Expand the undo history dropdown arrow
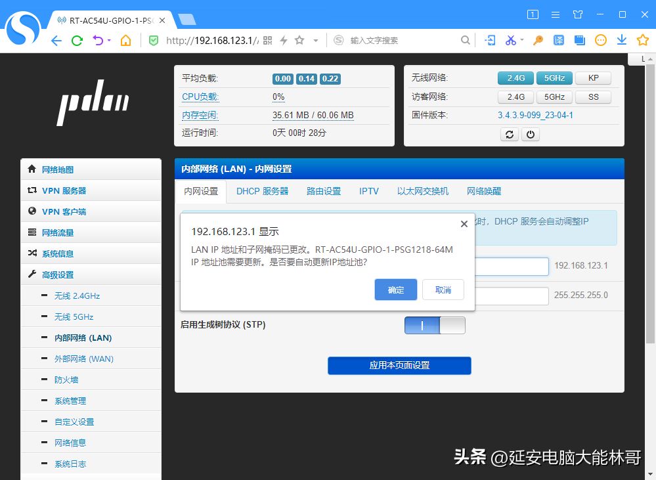The width and height of the screenshot is (656, 480). (109, 41)
